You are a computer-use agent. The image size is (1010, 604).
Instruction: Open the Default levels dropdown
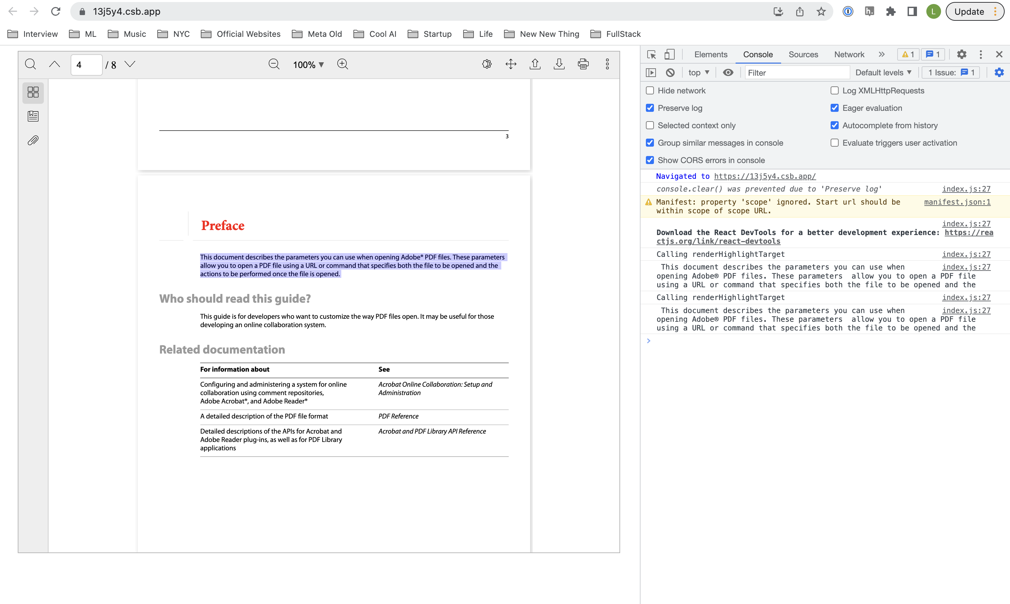point(883,72)
